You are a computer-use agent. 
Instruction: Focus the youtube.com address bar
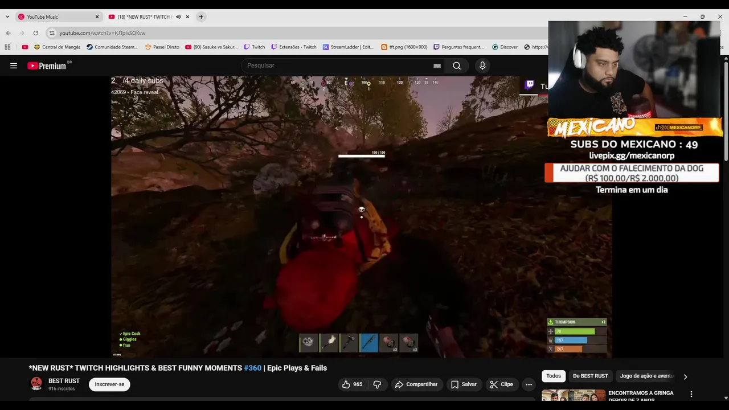pyautogui.click(x=296, y=33)
